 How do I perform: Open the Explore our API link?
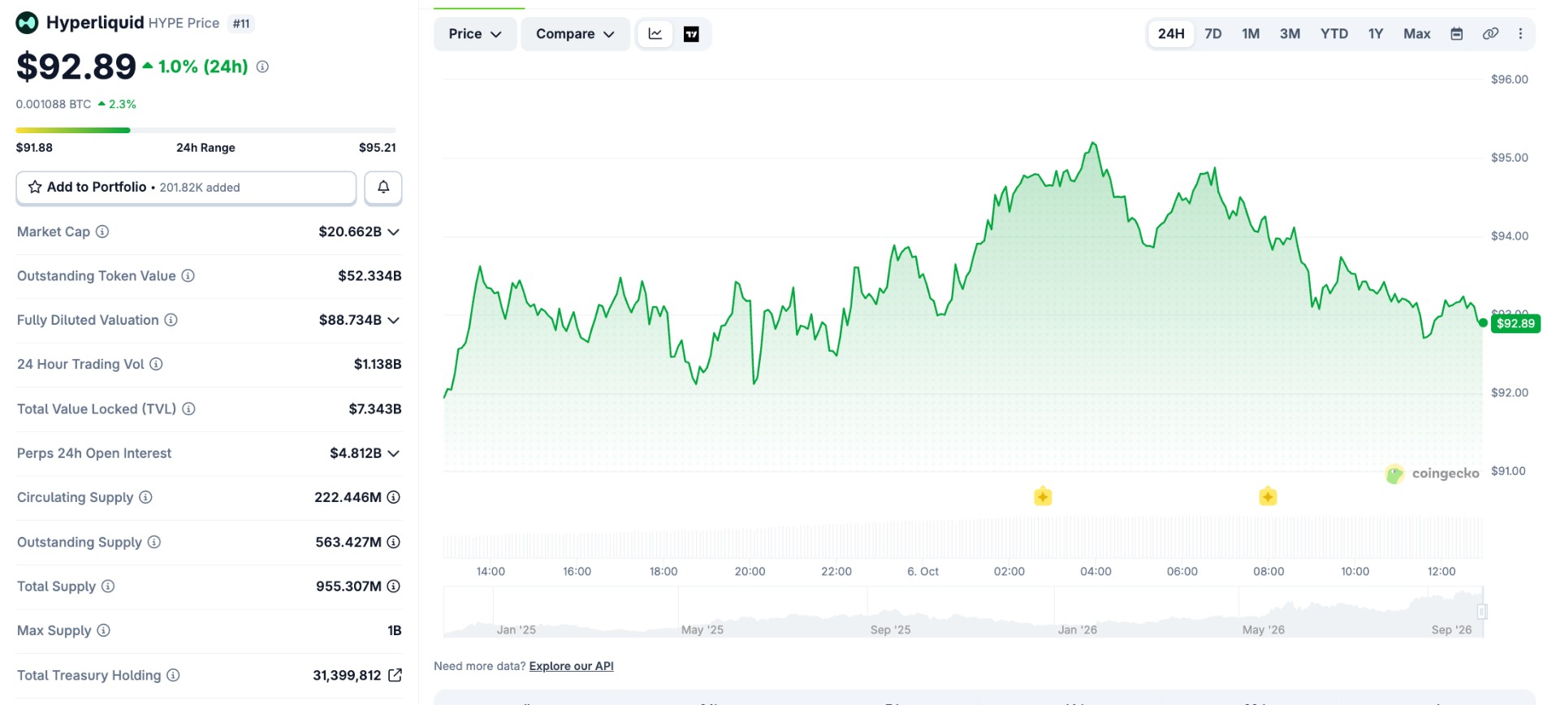click(x=571, y=666)
